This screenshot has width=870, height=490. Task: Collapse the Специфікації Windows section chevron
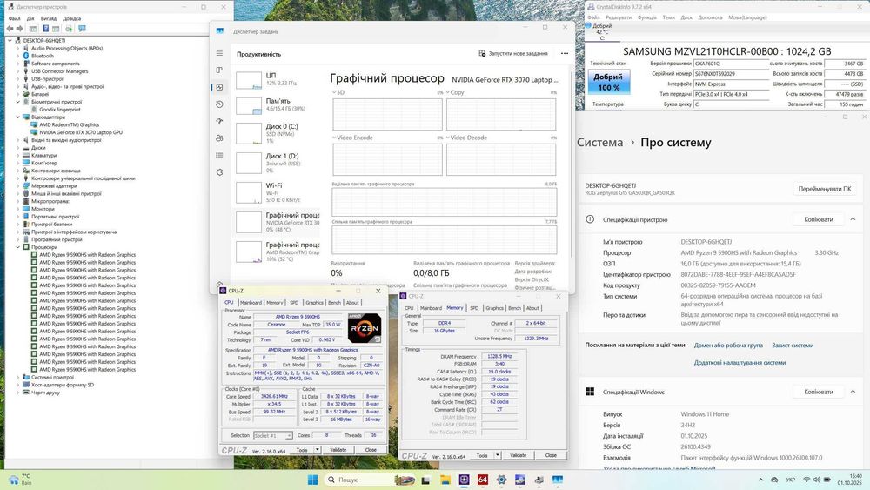point(853,392)
